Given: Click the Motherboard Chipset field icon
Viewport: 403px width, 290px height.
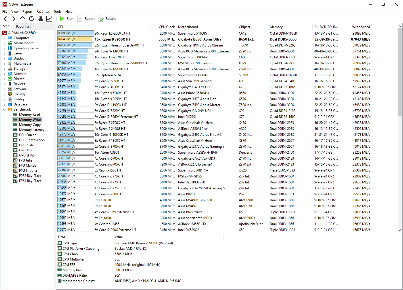Looking at the screenshot, I should pyautogui.click(x=60, y=281).
